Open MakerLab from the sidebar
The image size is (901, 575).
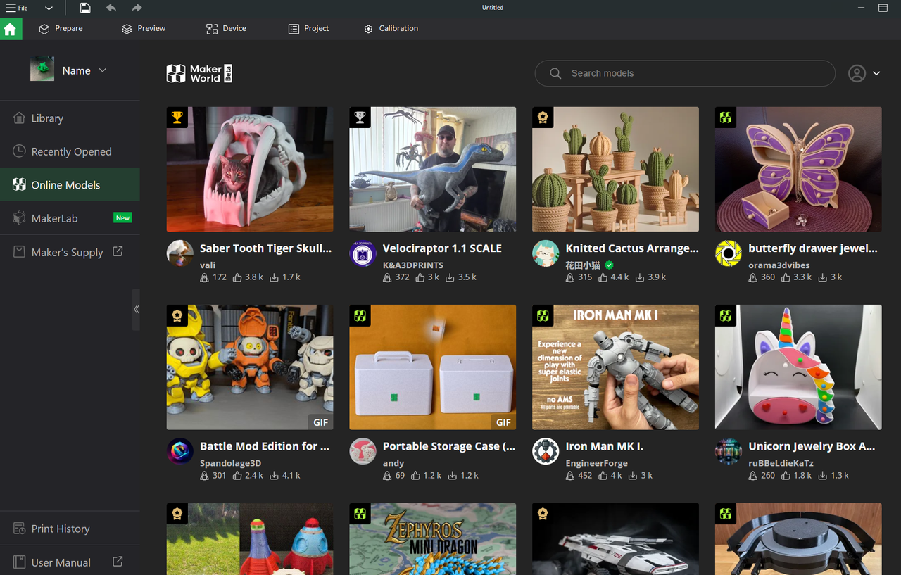70,218
